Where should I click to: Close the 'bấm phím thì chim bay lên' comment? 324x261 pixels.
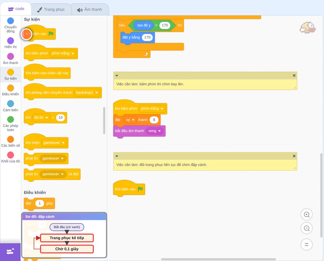[x=294, y=75]
